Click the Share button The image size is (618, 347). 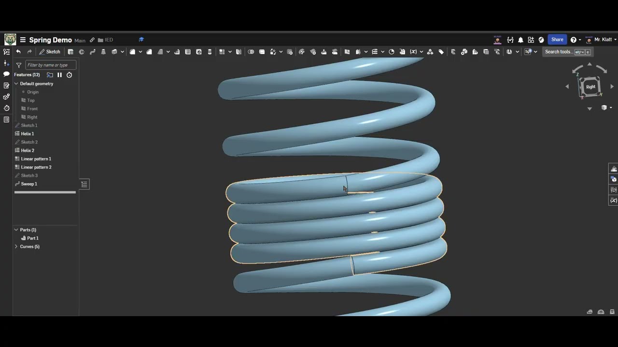(x=557, y=40)
